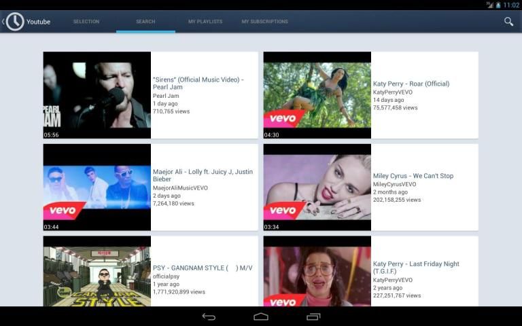
Task: Tap the PSY - GANGNAM STYLE M/V title
Action: pyautogui.click(x=203, y=268)
